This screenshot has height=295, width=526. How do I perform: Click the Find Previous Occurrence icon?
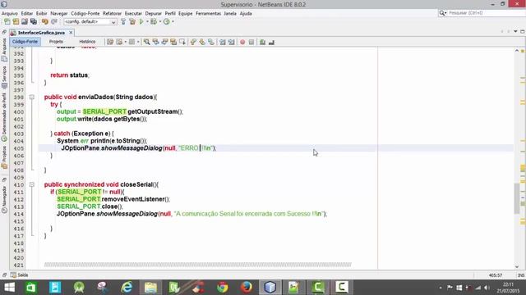(x=155, y=42)
